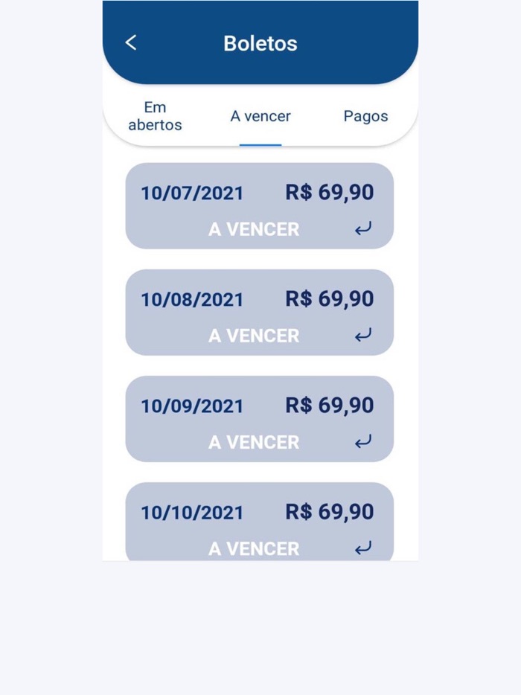Switch to the Em abertos tab
This screenshot has width=521, height=695.
(x=155, y=116)
